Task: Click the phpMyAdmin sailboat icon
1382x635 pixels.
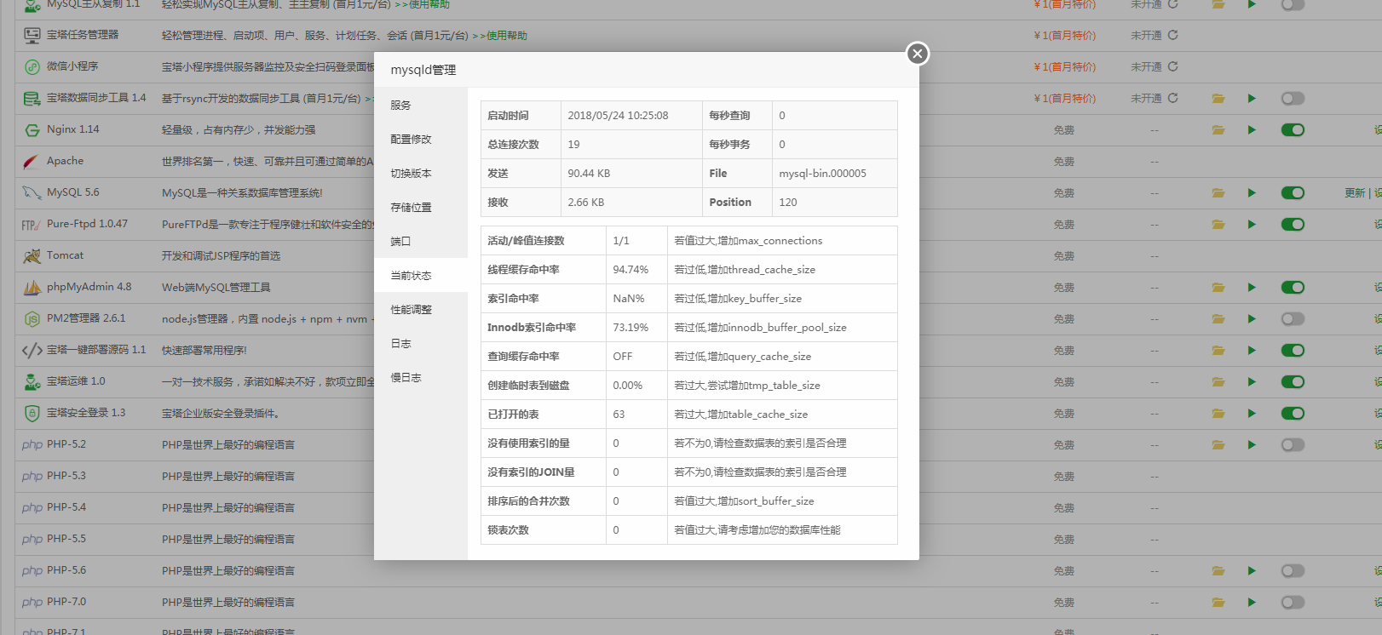Action: [32, 288]
